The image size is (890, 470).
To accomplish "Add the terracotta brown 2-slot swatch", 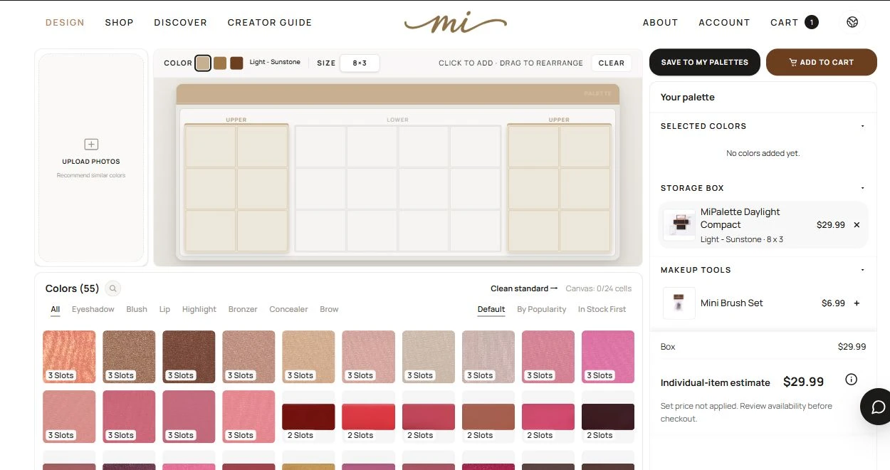I will click(488, 417).
